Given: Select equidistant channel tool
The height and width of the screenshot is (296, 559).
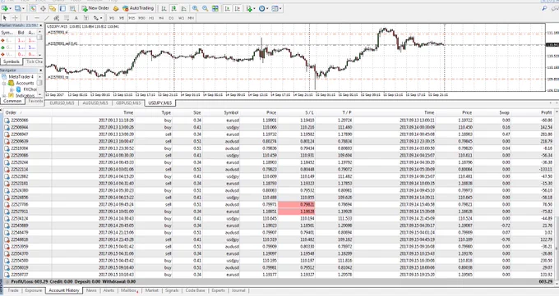Looking at the screenshot, I should (x=57, y=18).
